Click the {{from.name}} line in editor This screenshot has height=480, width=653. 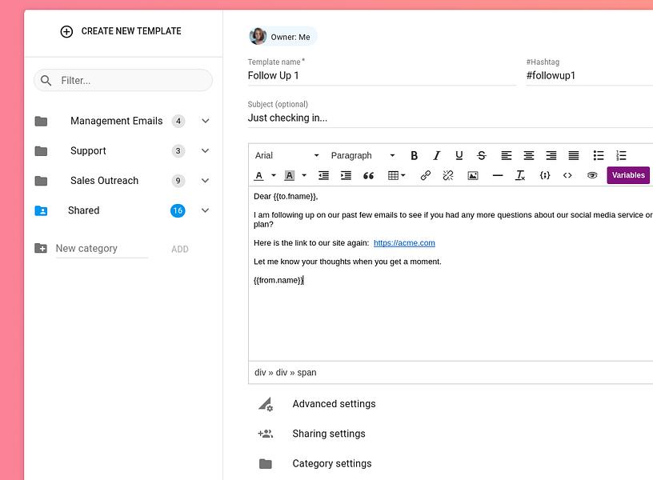point(278,281)
